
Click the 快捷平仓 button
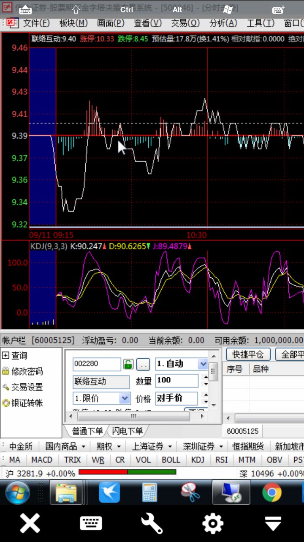[248, 354]
